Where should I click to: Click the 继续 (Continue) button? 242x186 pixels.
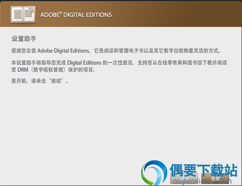(215, 179)
